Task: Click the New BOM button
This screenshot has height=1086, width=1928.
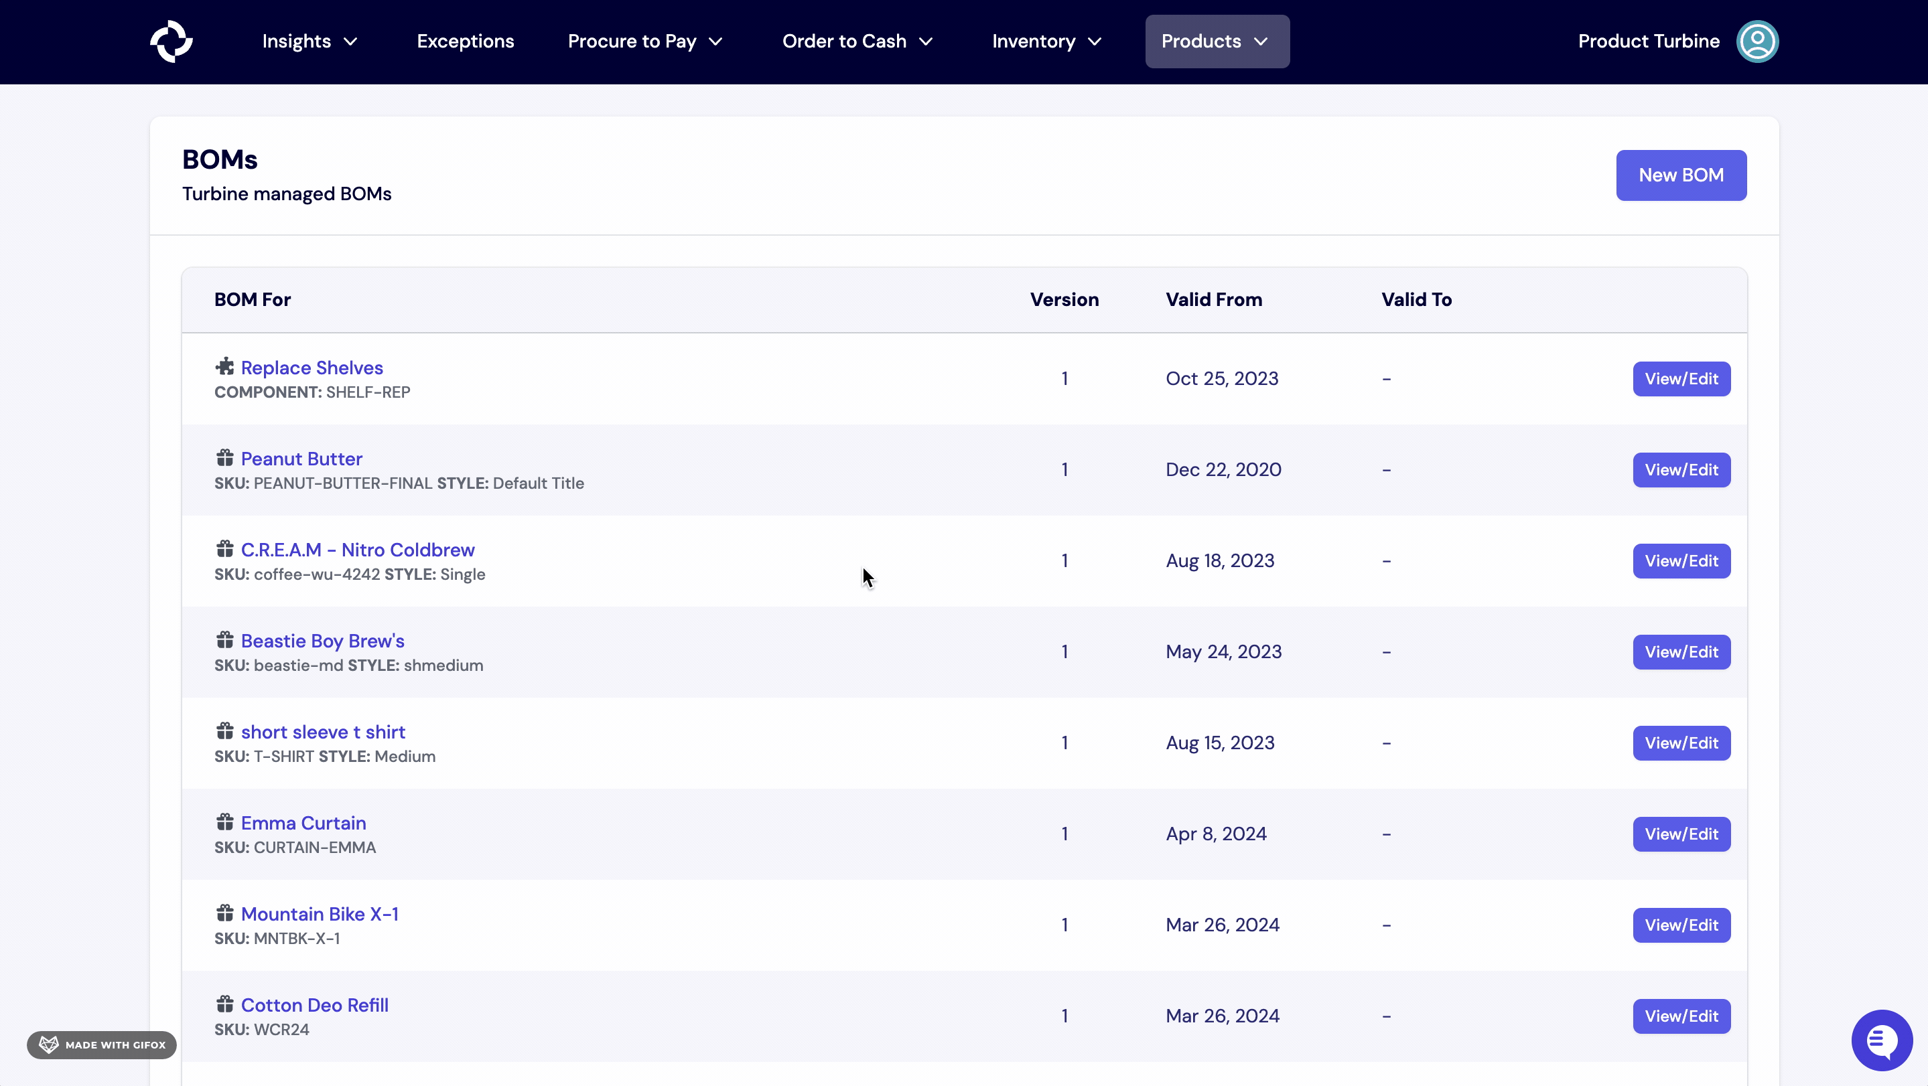Action: (x=1681, y=175)
